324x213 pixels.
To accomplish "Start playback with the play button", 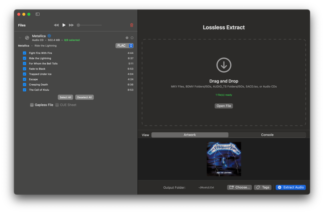I will click(x=64, y=25).
